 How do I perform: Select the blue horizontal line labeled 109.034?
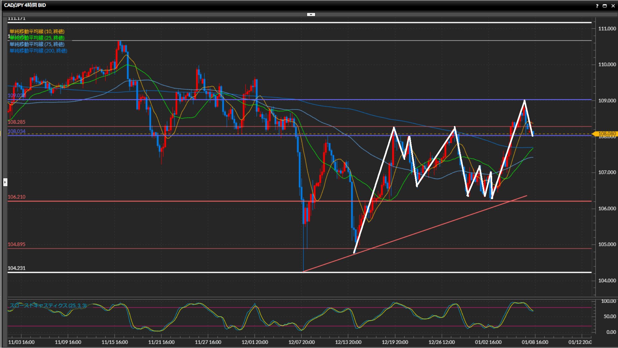(354, 100)
